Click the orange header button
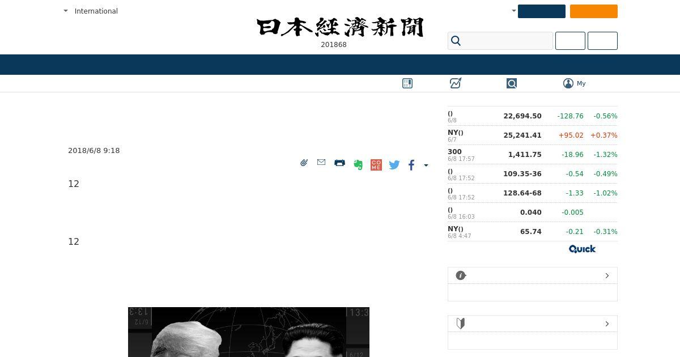 pyautogui.click(x=594, y=11)
